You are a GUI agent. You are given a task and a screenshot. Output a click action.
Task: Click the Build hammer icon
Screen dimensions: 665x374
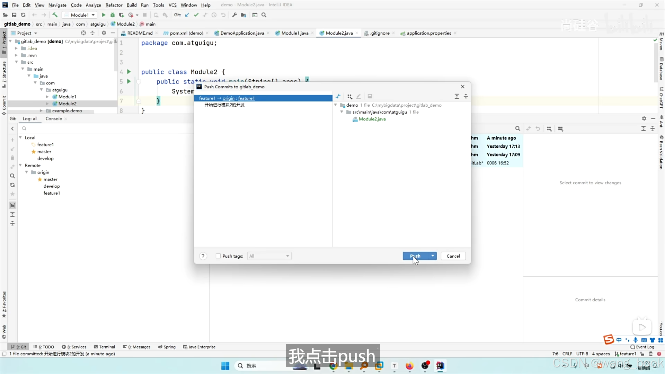[55, 15]
